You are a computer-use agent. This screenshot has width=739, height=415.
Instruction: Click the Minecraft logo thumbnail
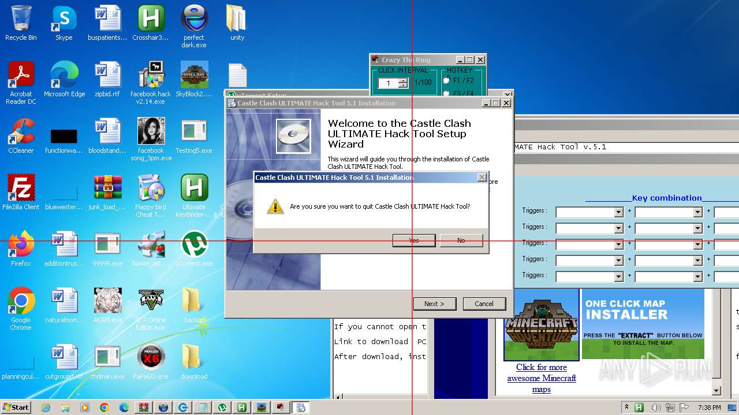[x=542, y=325]
